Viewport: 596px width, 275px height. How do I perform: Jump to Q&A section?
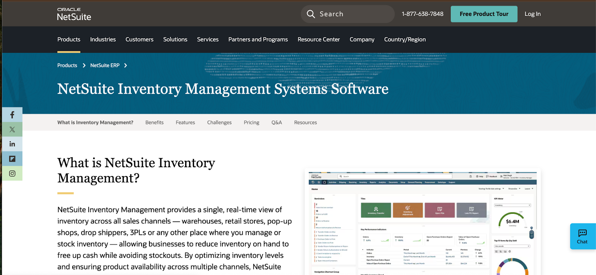[x=277, y=122]
